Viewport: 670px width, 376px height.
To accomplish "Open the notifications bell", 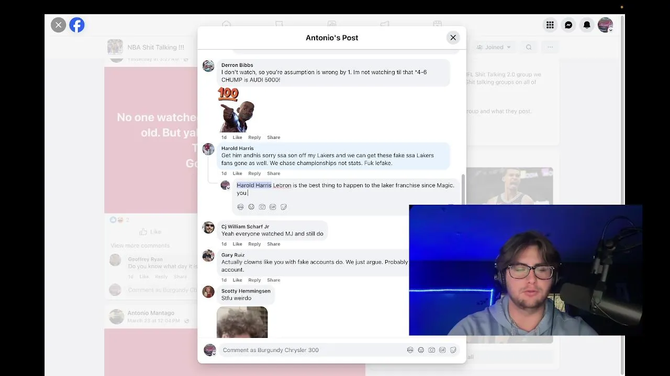I will coord(587,25).
